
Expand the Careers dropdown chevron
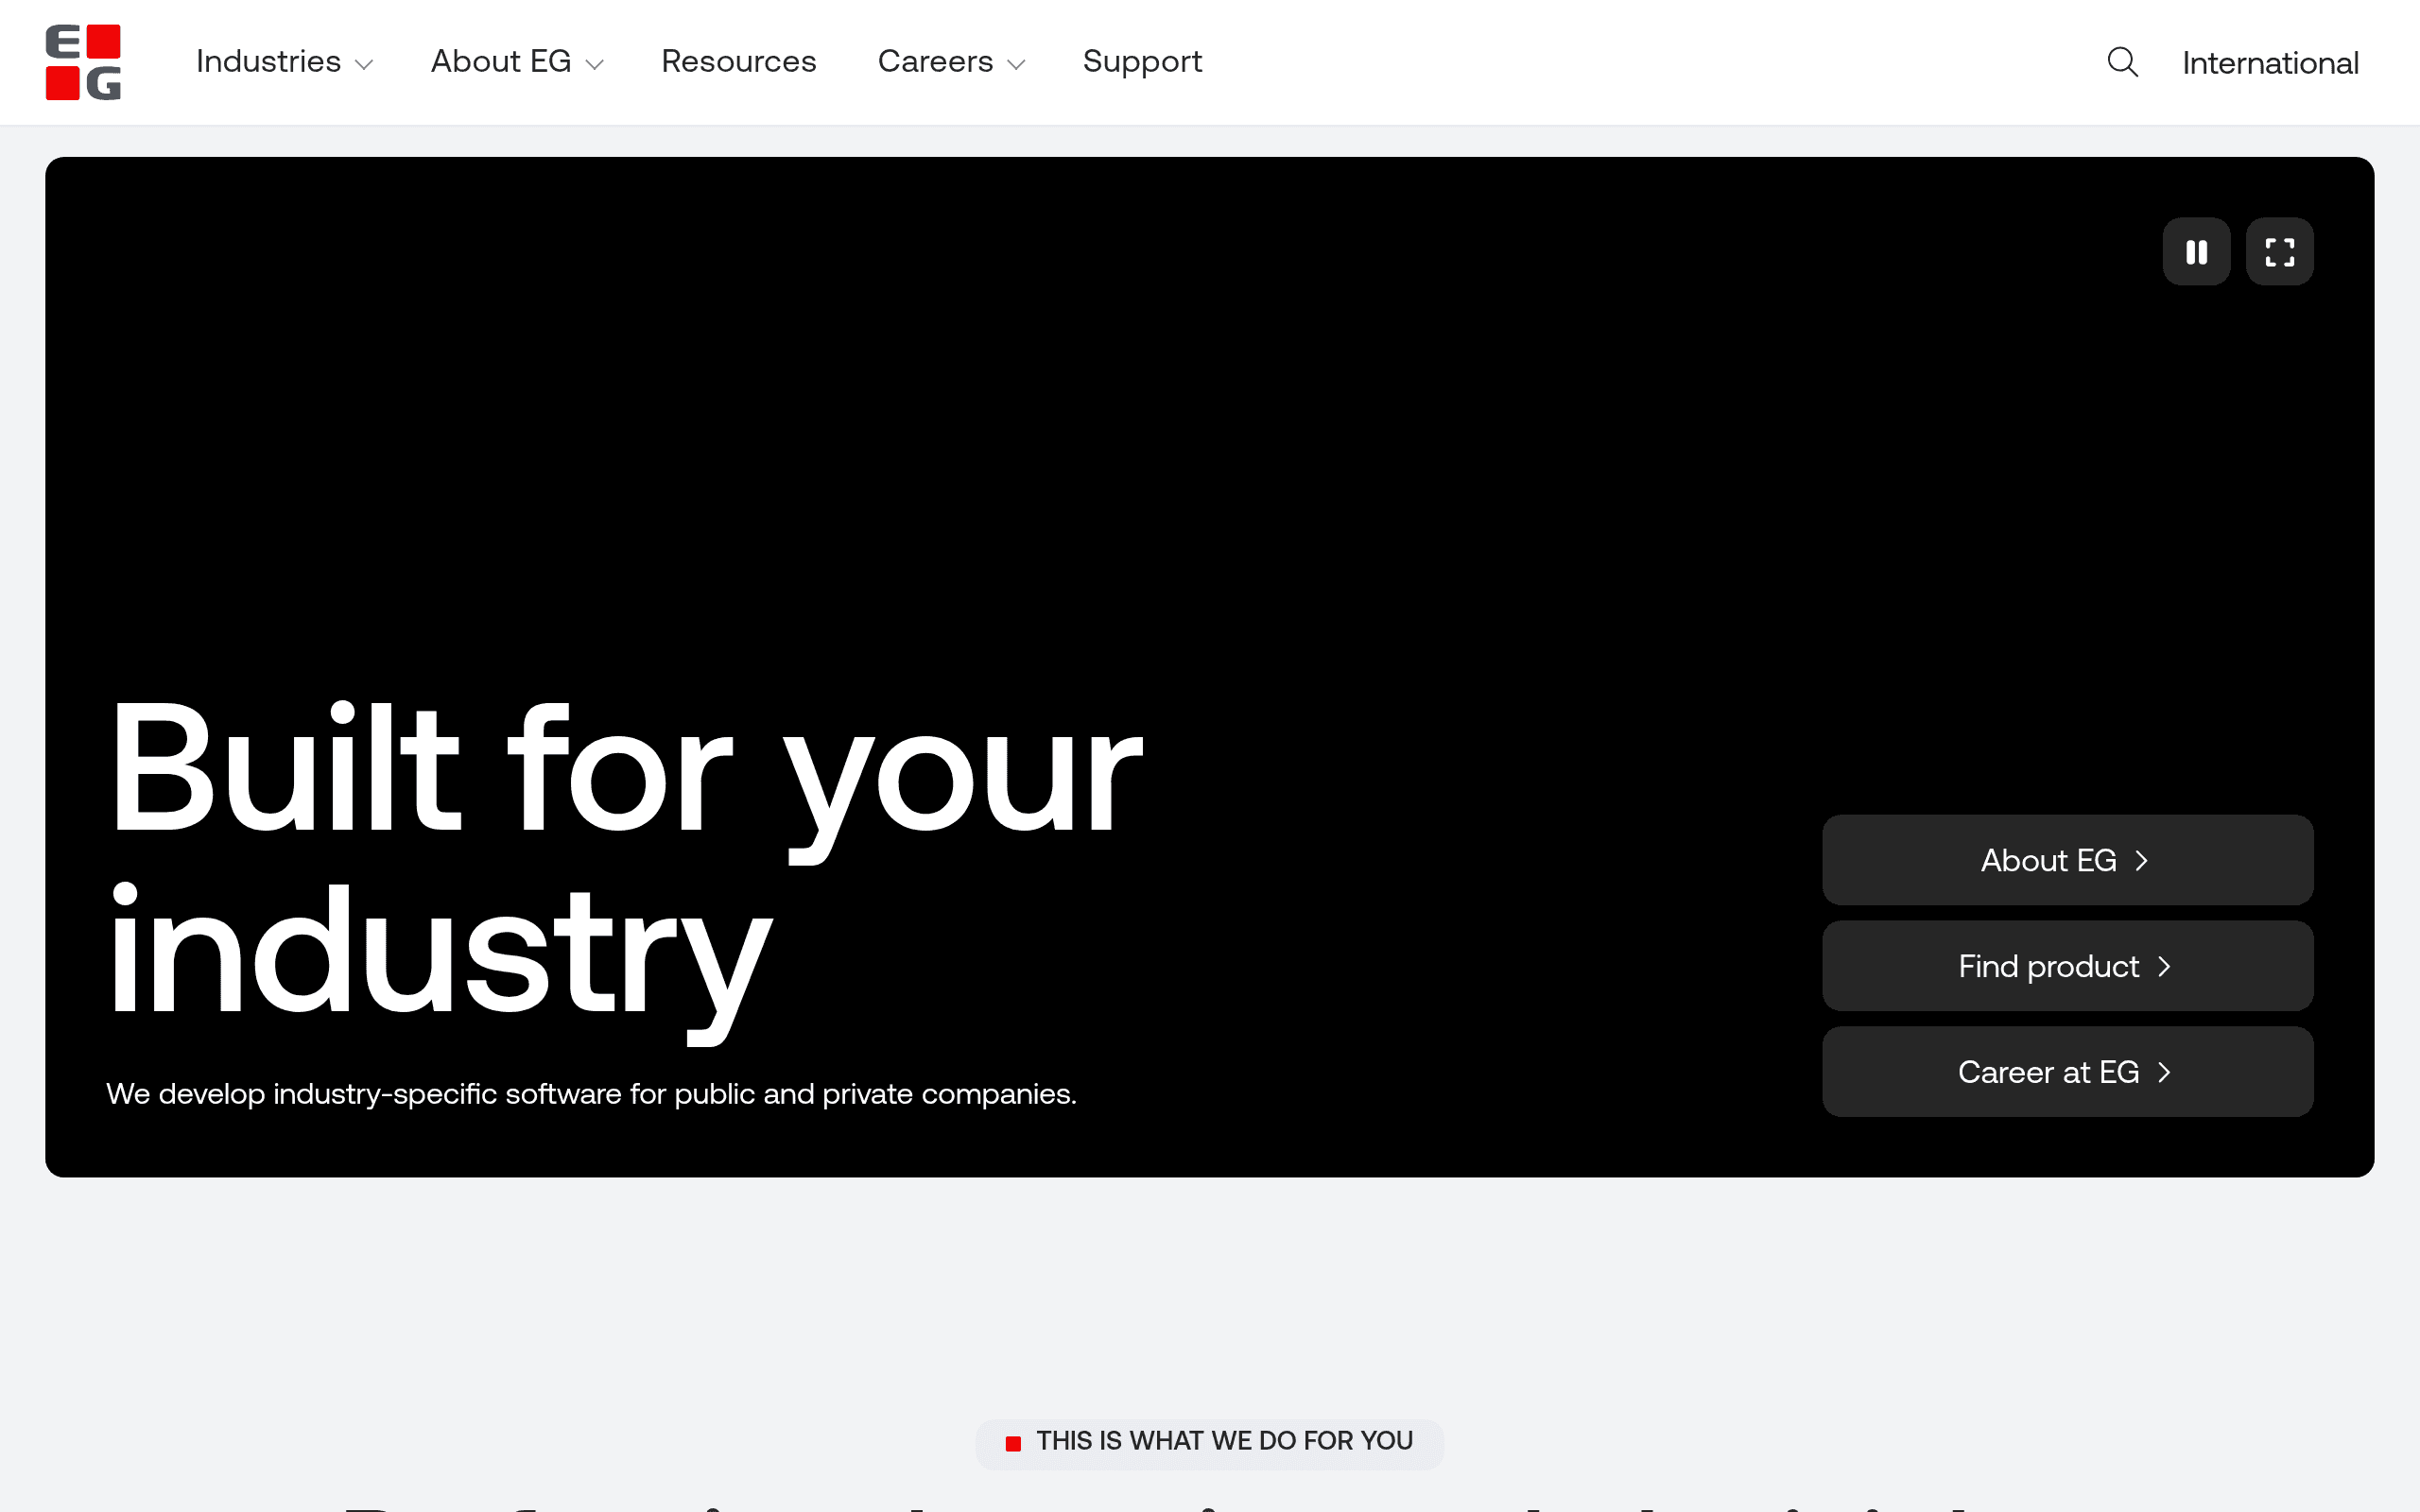coord(1016,65)
